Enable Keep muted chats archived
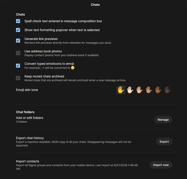Screen dimensions: 187x179 (x=18, y=78)
